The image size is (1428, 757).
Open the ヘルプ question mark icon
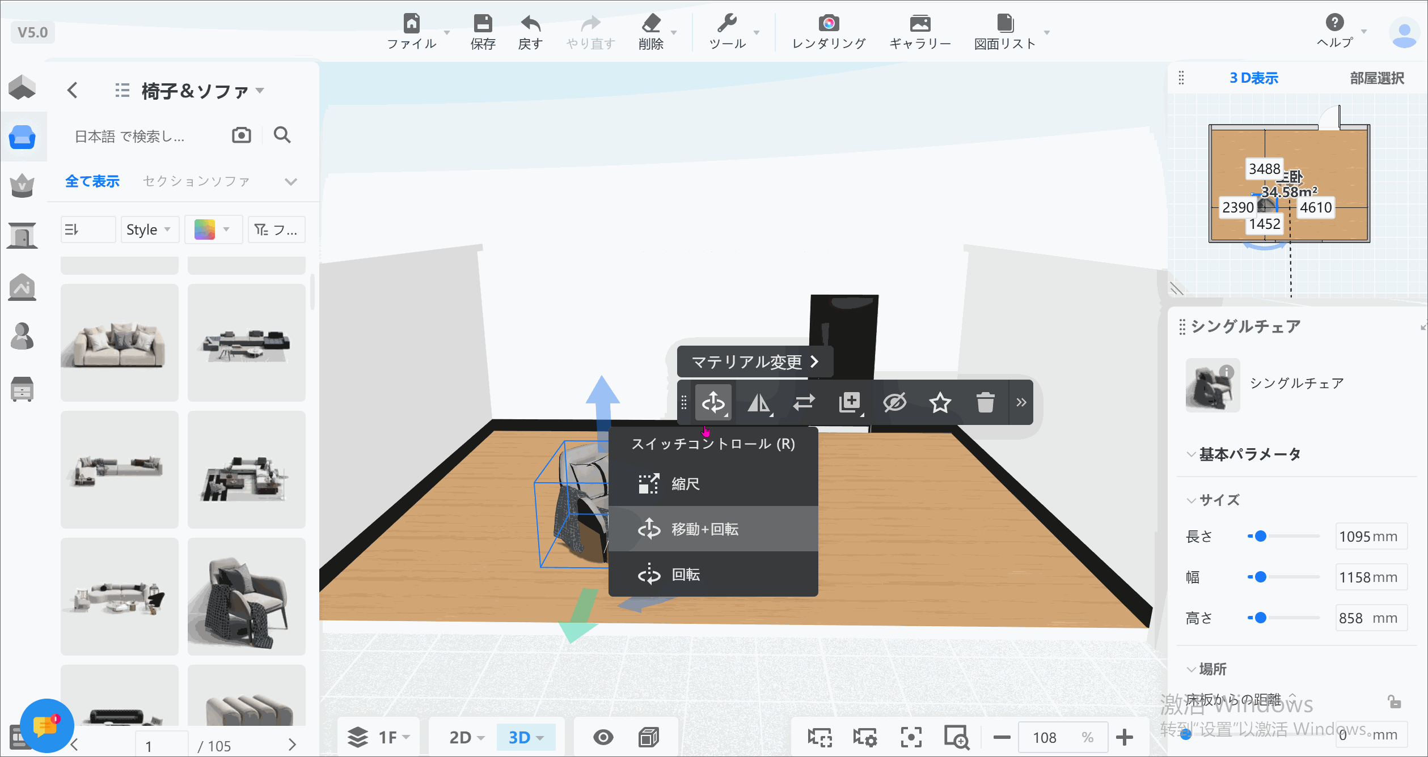coord(1334,22)
